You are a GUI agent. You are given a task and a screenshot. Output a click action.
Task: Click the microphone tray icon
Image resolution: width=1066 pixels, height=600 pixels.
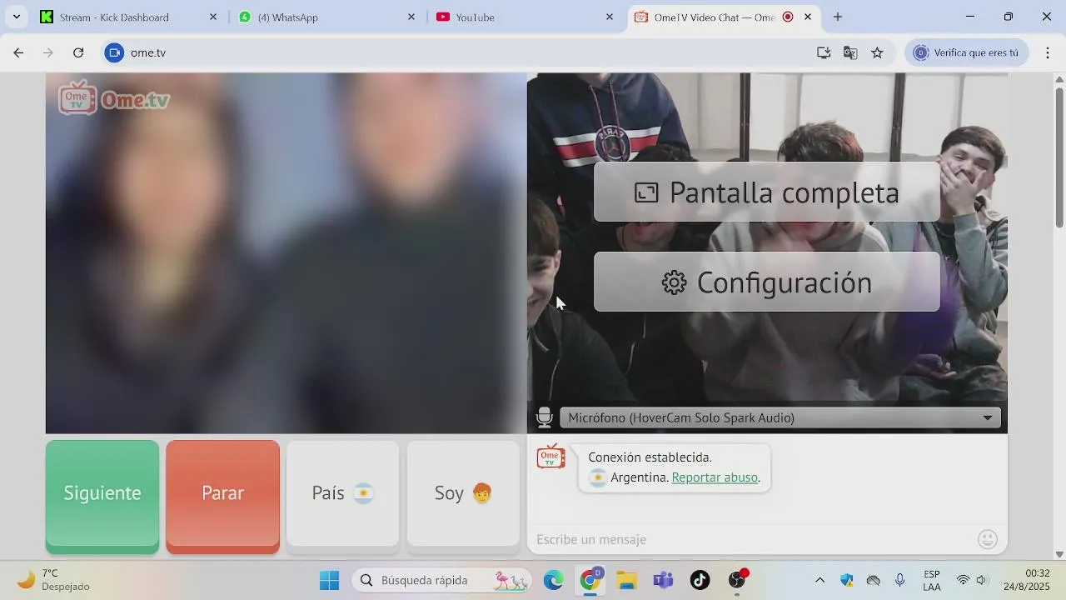coord(900,580)
